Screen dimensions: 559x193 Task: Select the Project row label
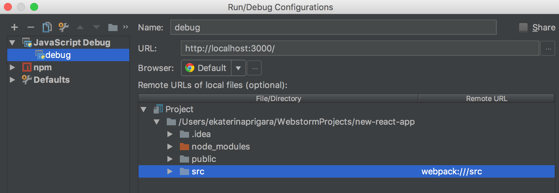coord(179,109)
